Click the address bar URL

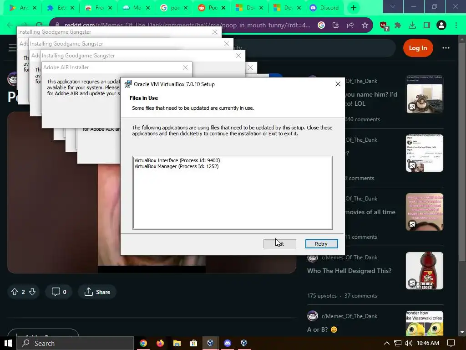tap(187, 26)
